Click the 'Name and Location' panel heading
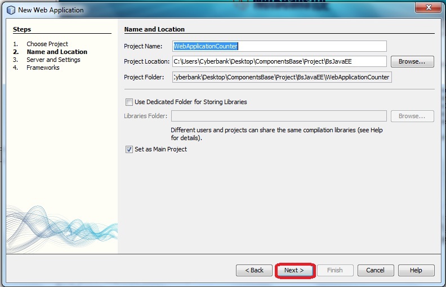 point(154,29)
